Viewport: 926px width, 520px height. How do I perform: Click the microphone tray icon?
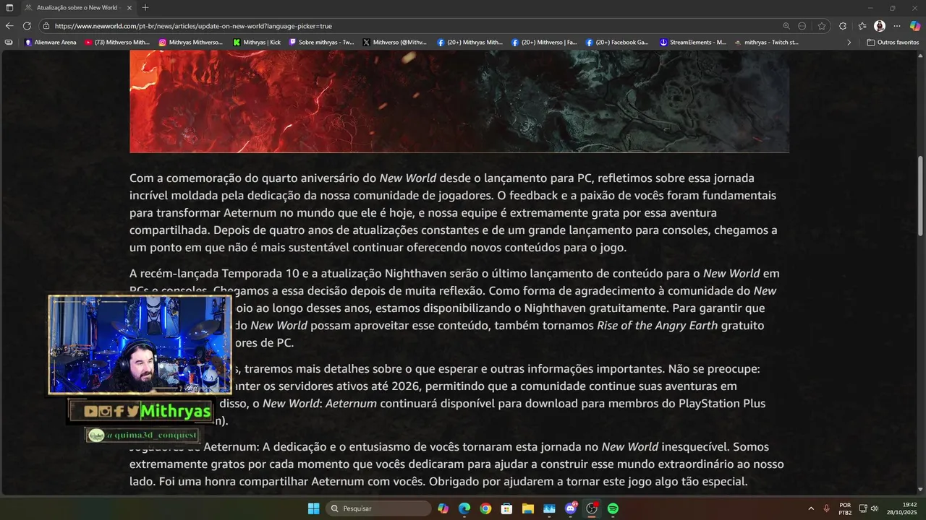826,508
